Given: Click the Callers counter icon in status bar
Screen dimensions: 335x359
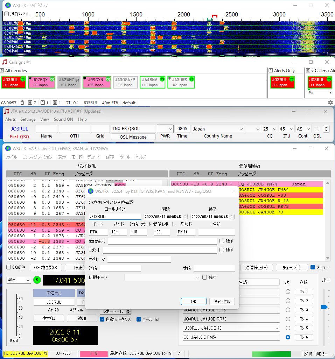Looking at the screenshot, I should click(x=55, y=103).
